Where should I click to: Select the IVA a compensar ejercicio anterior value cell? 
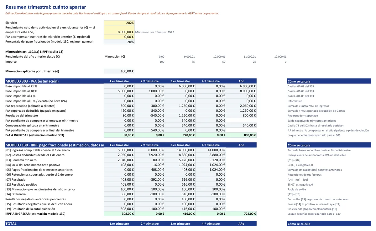[x=119, y=37]
